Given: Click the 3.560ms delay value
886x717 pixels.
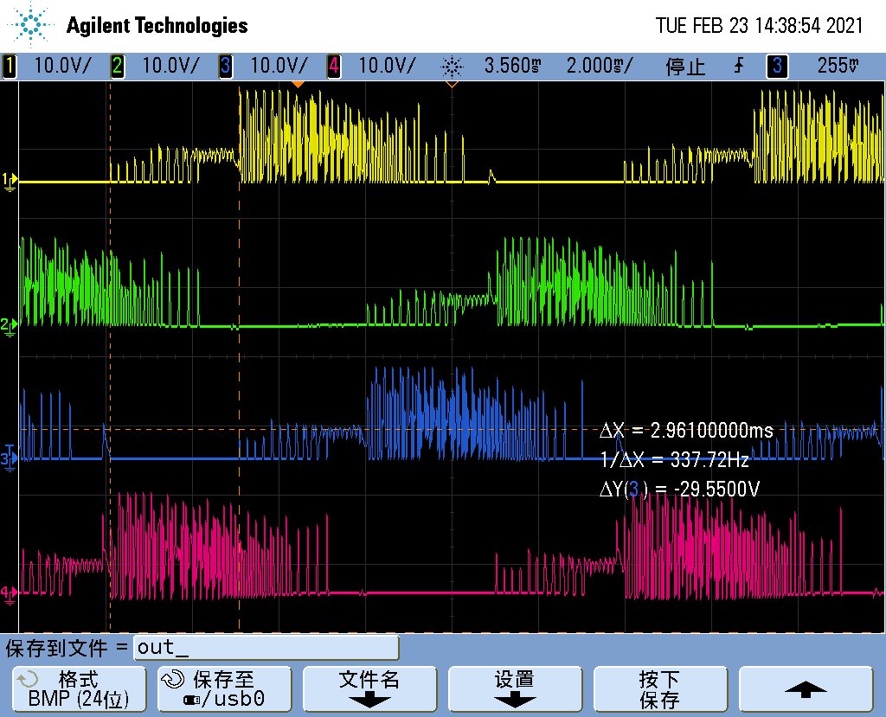Looking at the screenshot, I should [512, 66].
